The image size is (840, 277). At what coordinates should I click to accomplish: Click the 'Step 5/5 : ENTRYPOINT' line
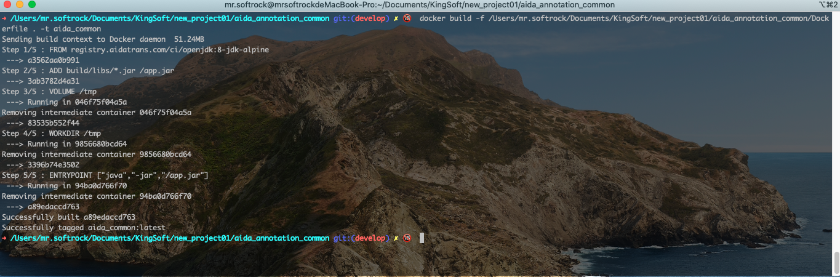click(x=105, y=175)
